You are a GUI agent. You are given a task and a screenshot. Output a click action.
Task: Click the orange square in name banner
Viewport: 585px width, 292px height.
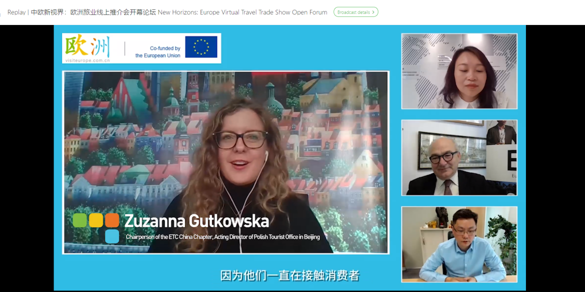[112, 220]
